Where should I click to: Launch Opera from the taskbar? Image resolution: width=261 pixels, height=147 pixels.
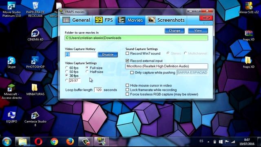click(38, 142)
